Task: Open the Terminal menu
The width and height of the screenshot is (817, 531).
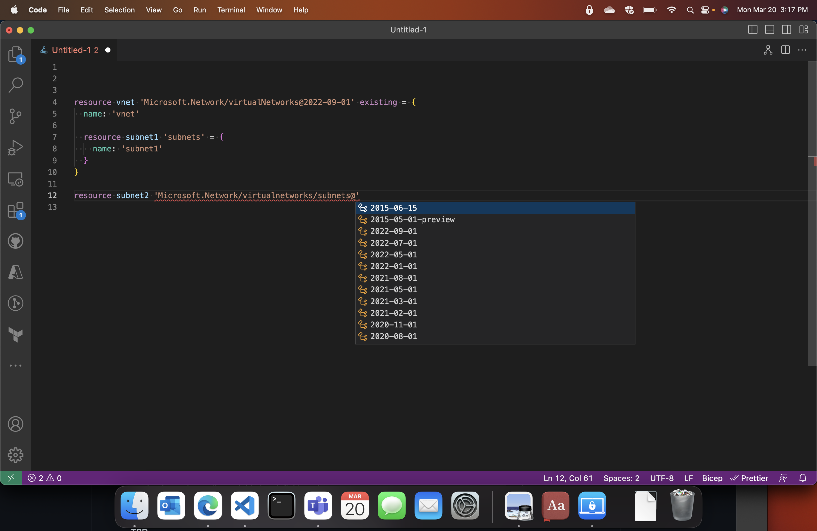Action: [231, 10]
